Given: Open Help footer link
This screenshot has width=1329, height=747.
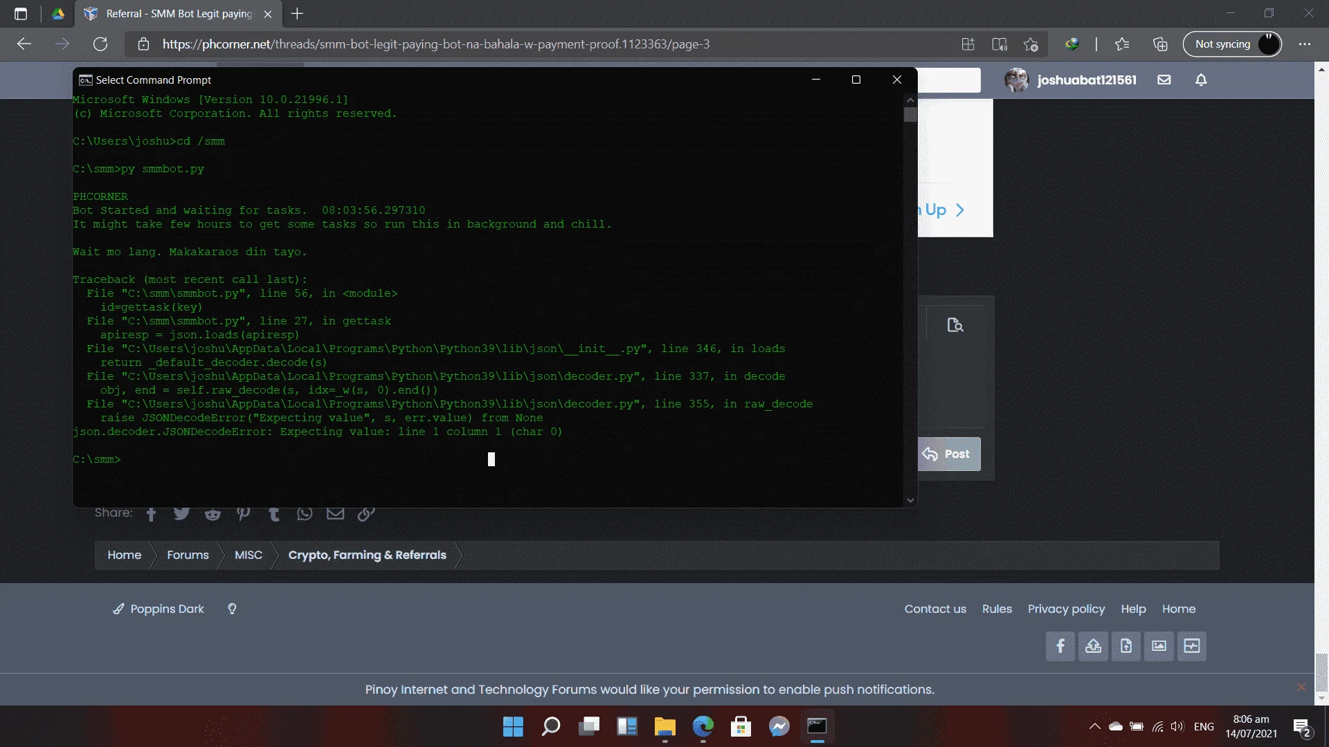Looking at the screenshot, I should click(x=1133, y=609).
